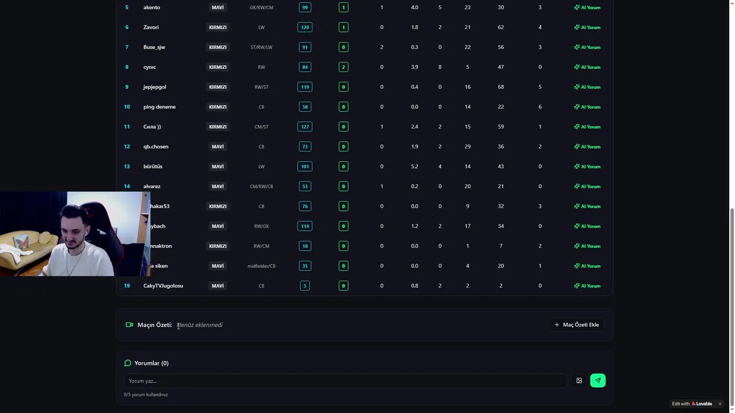Click the KIRMIZI team badge for Buse_sjw

pos(218,47)
